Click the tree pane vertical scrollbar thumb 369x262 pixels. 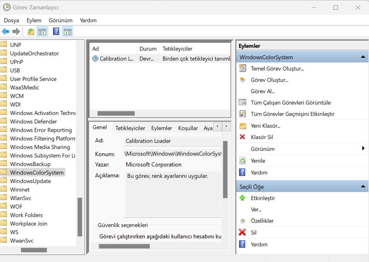point(80,217)
